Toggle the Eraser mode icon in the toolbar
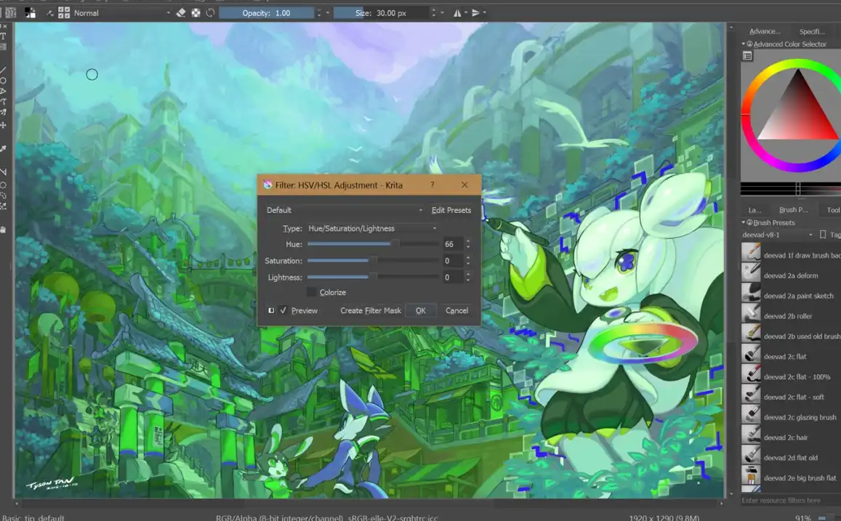The image size is (841, 521). (x=181, y=13)
